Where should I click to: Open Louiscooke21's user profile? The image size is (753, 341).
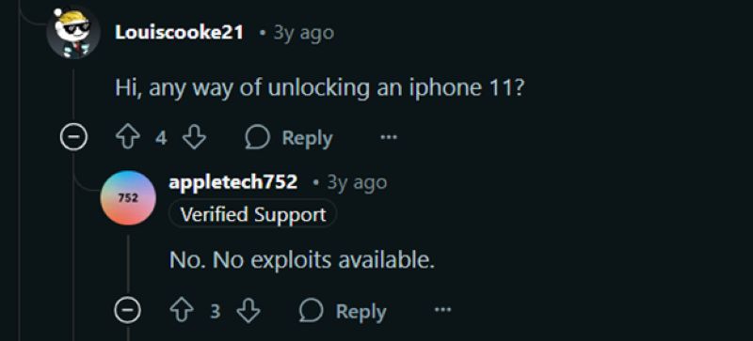click(x=179, y=33)
